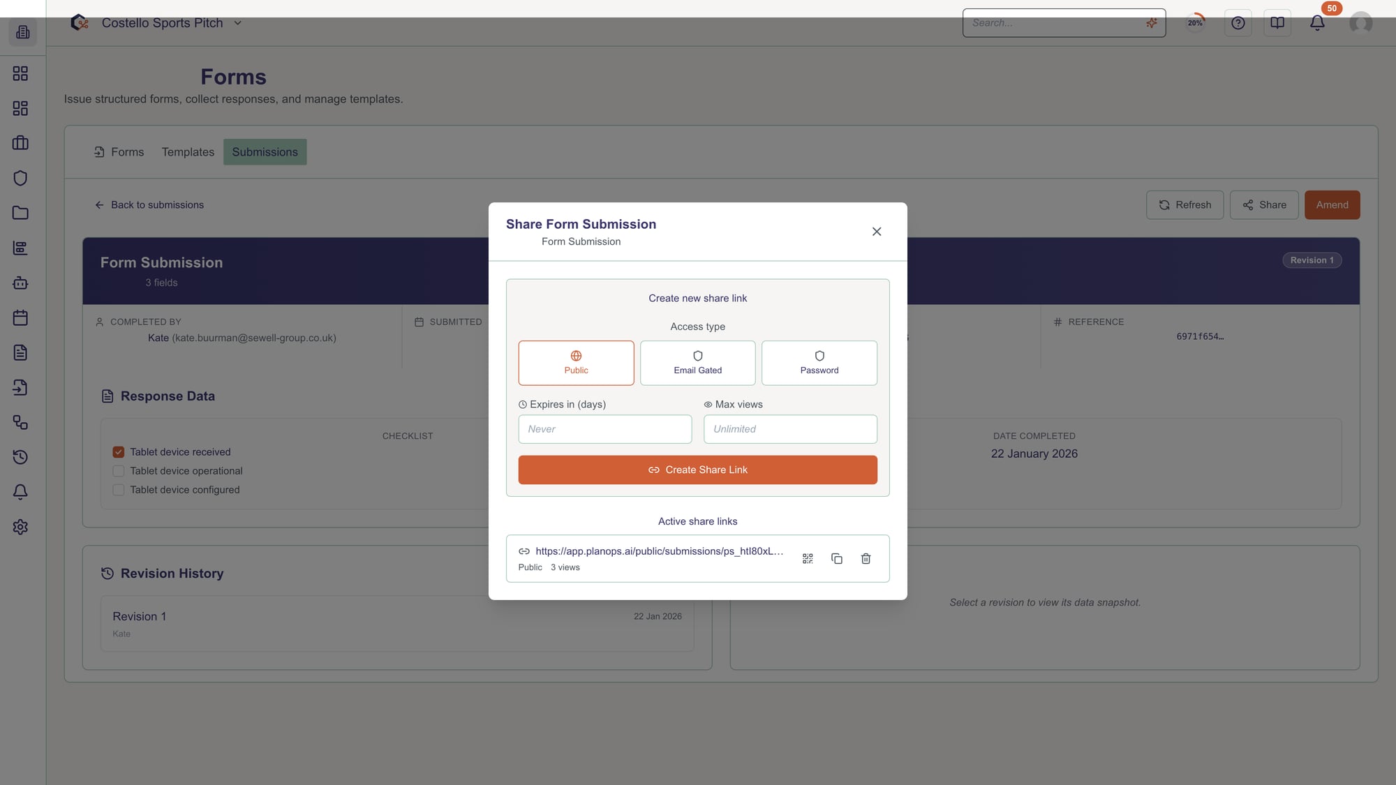This screenshot has height=785, width=1396.
Task: Show QR code for active share link
Action: [808, 559]
